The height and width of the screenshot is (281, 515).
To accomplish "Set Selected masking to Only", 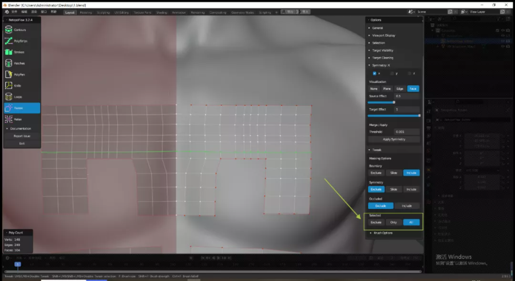I will (393, 222).
